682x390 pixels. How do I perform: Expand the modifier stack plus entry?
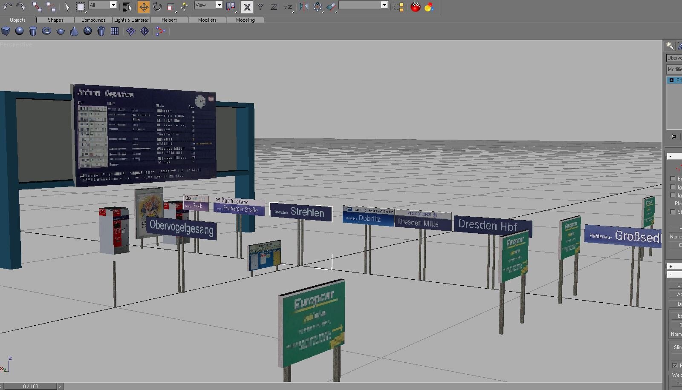point(672,80)
